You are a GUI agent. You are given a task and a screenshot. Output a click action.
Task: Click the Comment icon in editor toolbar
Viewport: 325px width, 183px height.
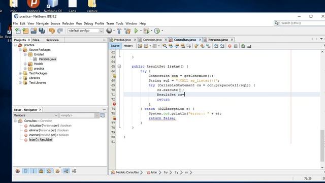[243, 46]
